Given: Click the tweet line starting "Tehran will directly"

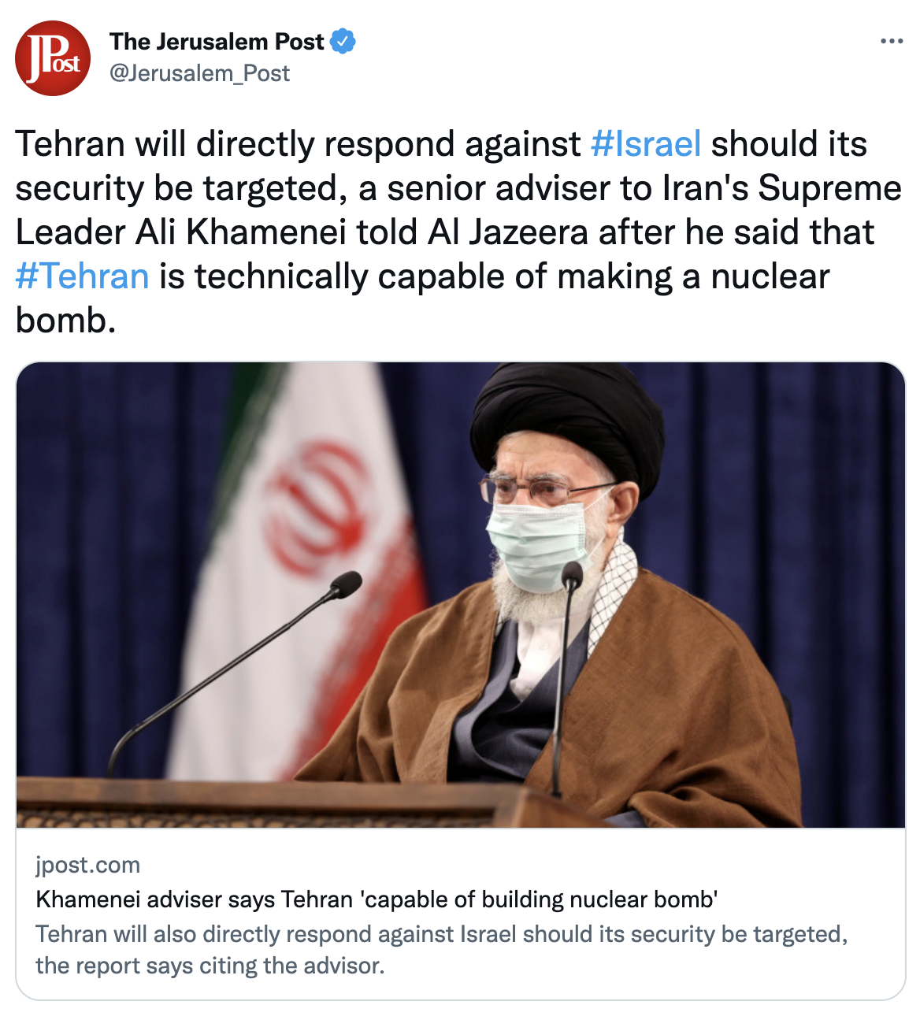Looking at the screenshot, I should (441, 144).
